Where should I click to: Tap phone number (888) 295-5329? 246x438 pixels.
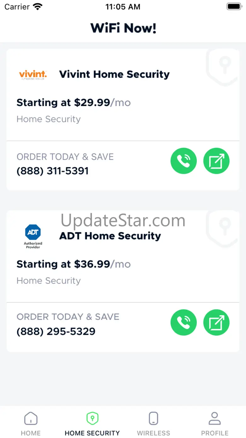[56, 331]
